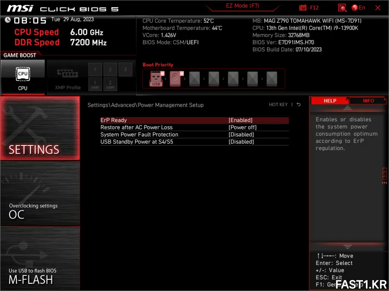
Task: Open M-FLASH to flash BIOS
Action: tap(40, 258)
